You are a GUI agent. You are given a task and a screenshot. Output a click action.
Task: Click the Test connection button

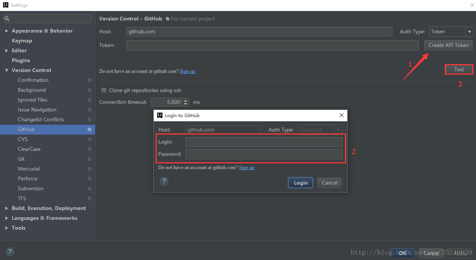point(459,69)
